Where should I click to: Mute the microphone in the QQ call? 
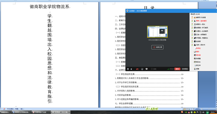click(128, 69)
